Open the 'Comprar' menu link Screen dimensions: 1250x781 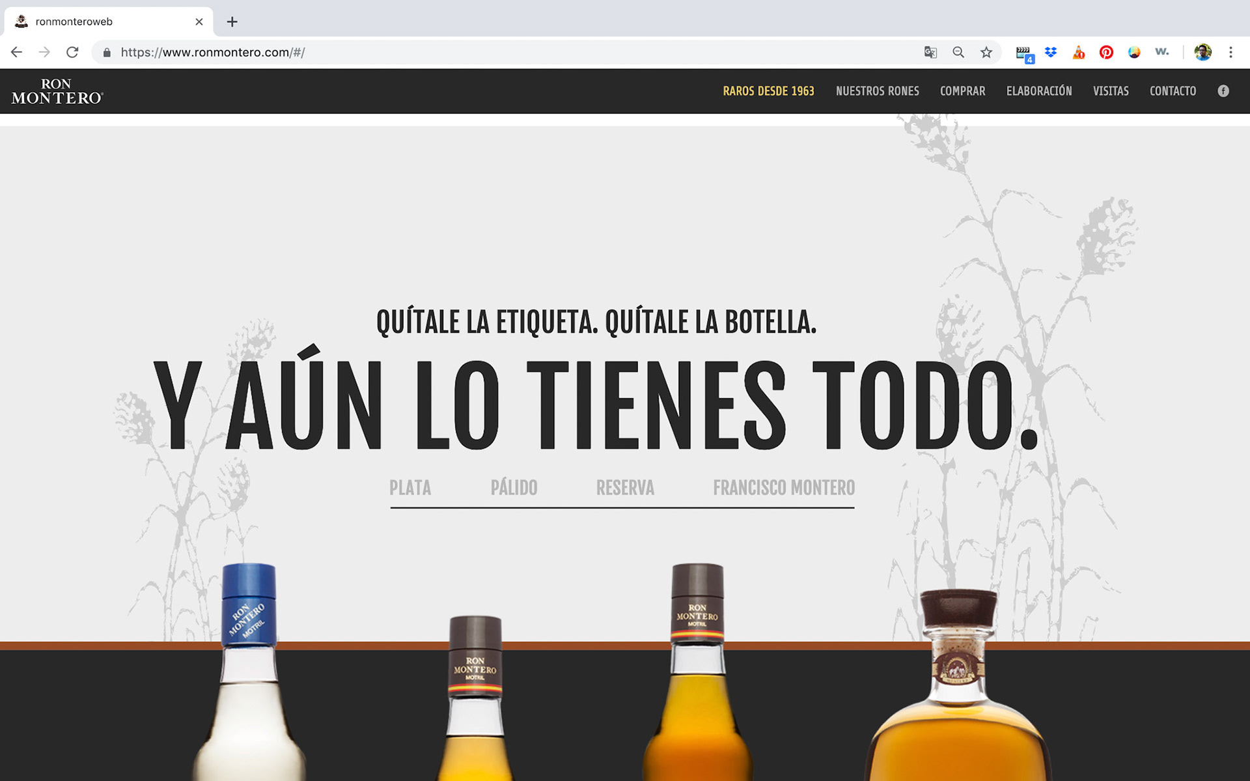962,91
